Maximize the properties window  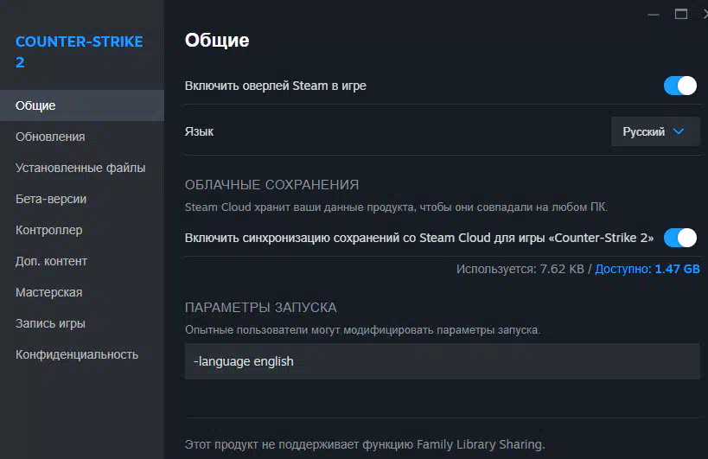[681, 14]
